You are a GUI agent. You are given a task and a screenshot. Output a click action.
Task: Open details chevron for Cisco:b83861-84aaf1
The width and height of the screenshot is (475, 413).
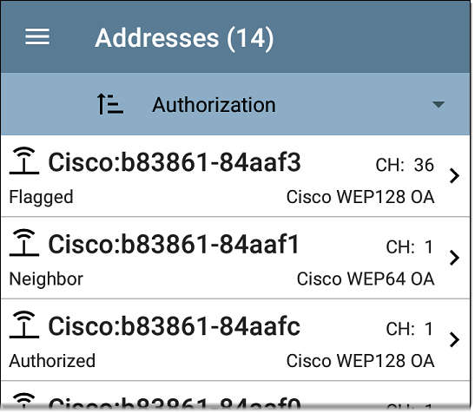[454, 258]
